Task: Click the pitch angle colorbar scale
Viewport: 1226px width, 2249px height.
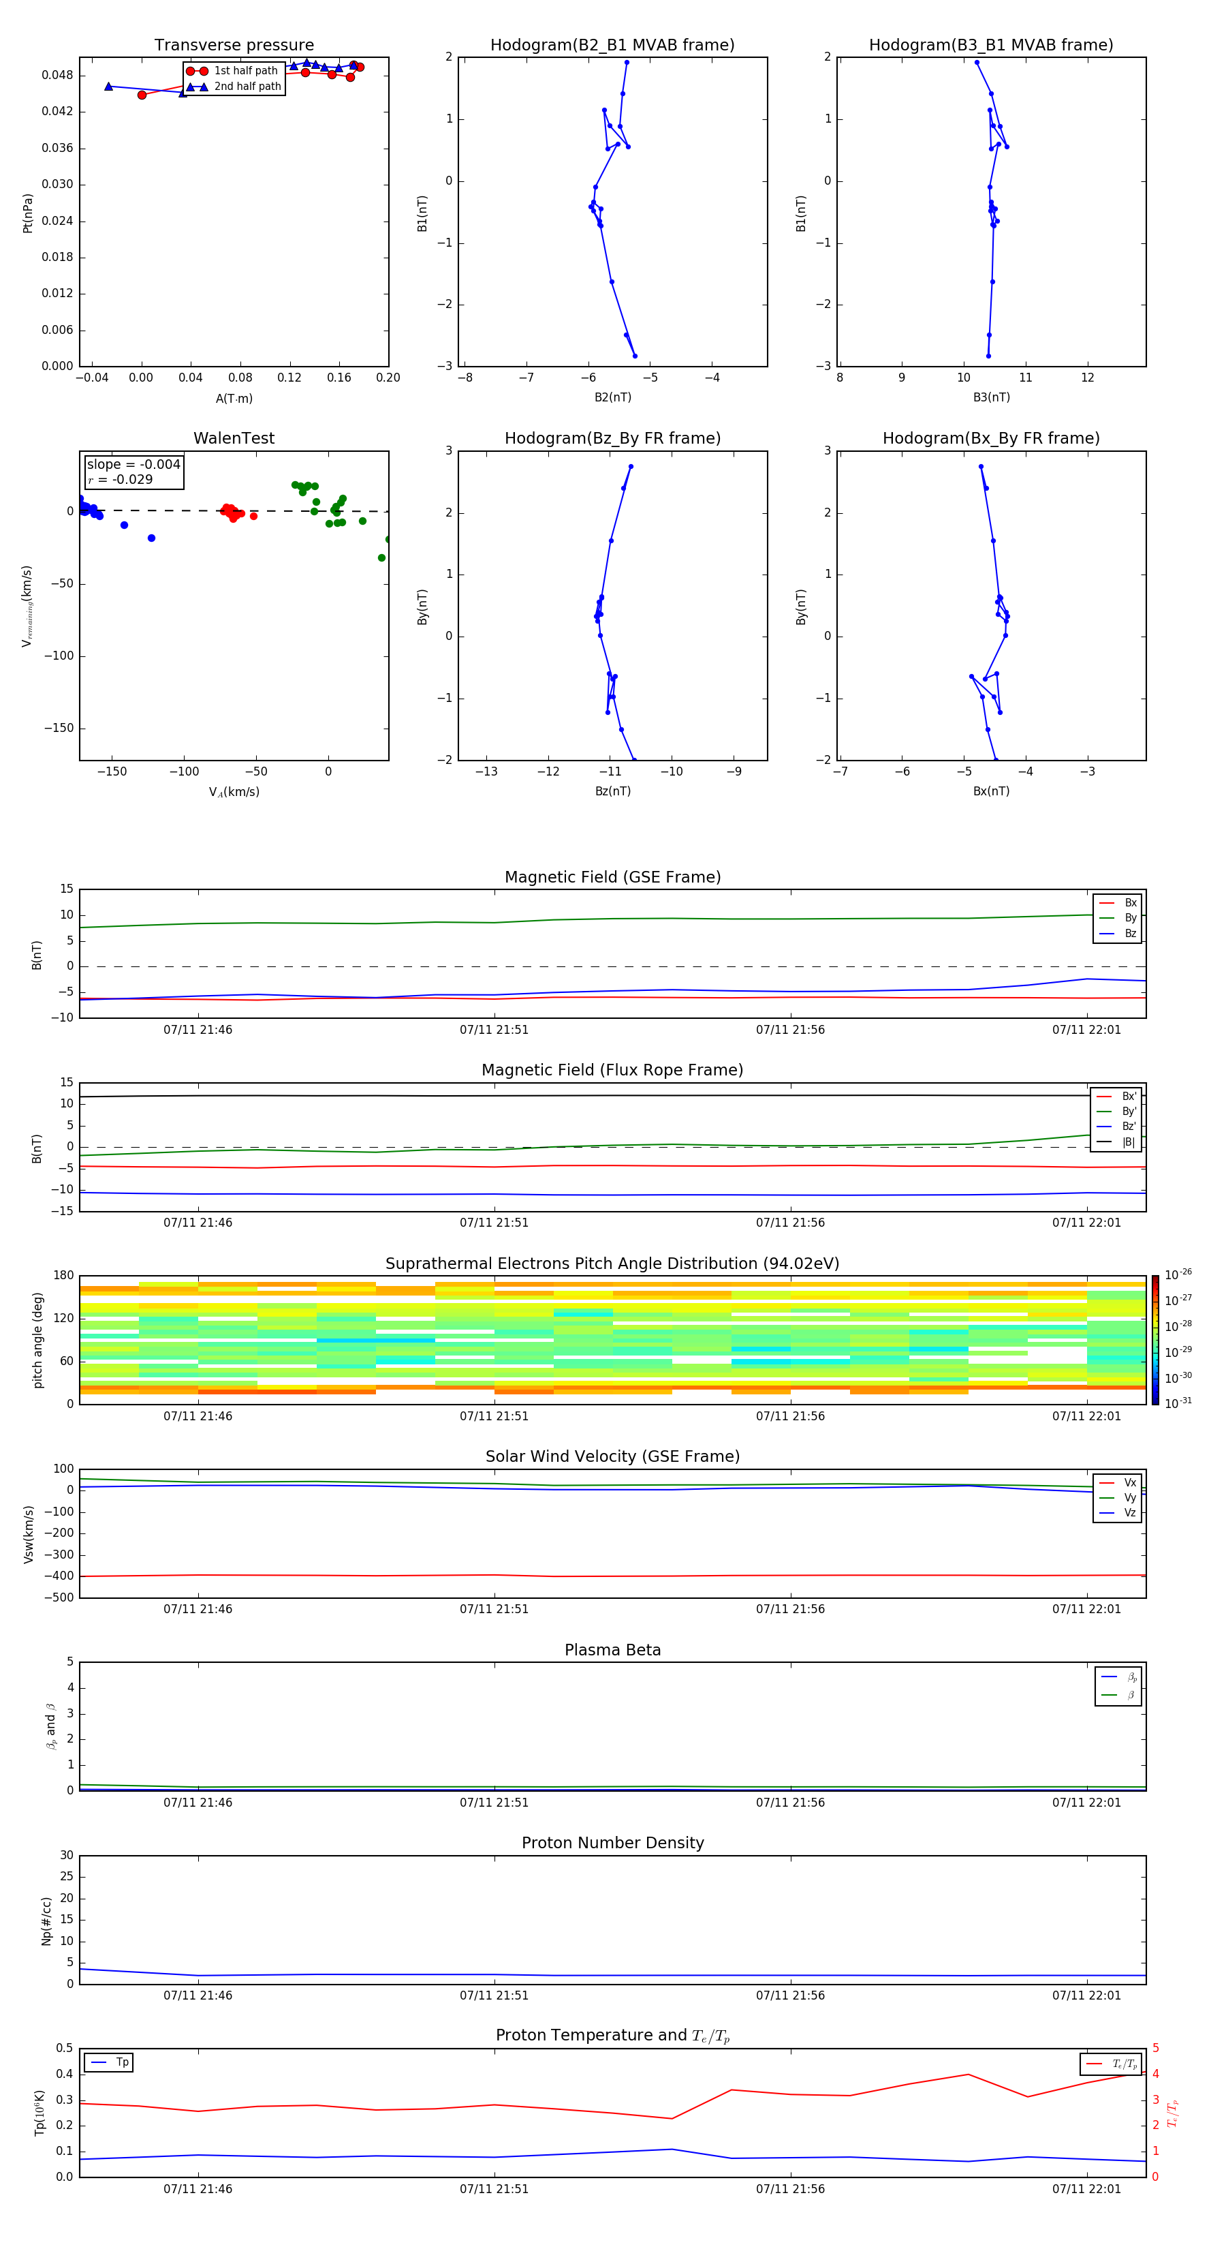Action: pyautogui.click(x=1154, y=1339)
